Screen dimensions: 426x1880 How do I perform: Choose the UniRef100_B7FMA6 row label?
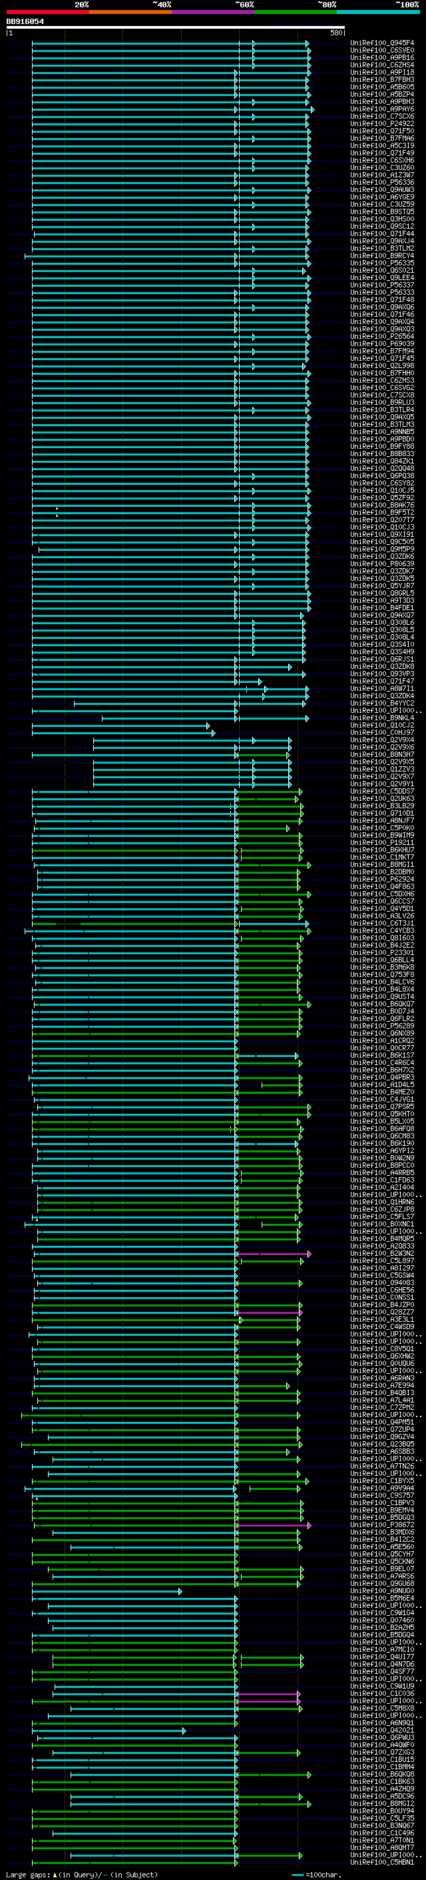click(x=382, y=138)
